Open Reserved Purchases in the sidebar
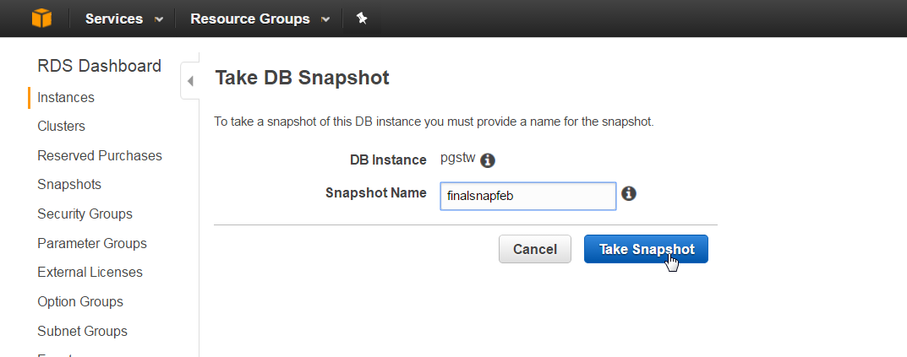The height and width of the screenshot is (357, 907). pyautogui.click(x=100, y=155)
